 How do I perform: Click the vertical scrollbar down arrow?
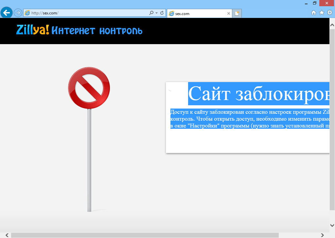coord(332,225)
